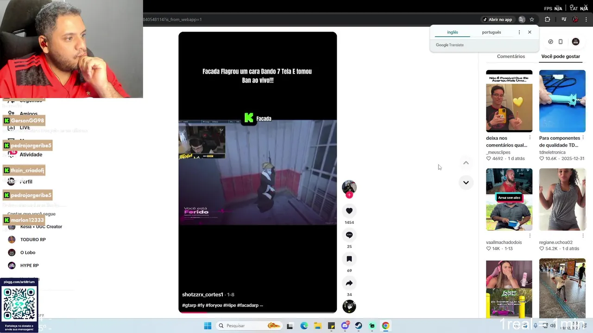Open LIVE in the TikTok sidebar
Image resolution: width=593 pixels, height=333 pixels.
pos(25,128)
